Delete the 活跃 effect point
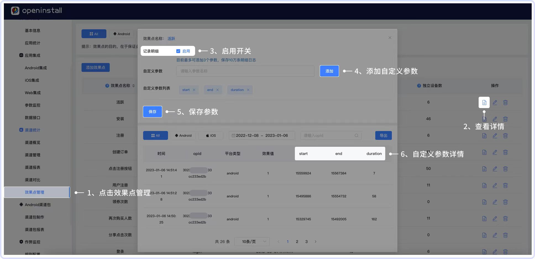 505,103
